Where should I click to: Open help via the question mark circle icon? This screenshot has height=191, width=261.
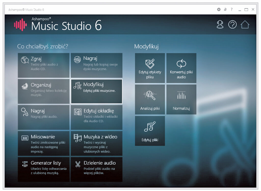pyautogui.click(x=232, y=25)
